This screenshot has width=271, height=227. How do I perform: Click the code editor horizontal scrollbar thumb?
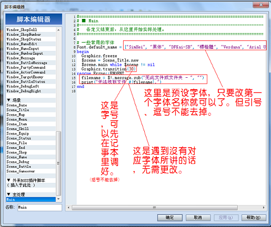tap(155, 208)
